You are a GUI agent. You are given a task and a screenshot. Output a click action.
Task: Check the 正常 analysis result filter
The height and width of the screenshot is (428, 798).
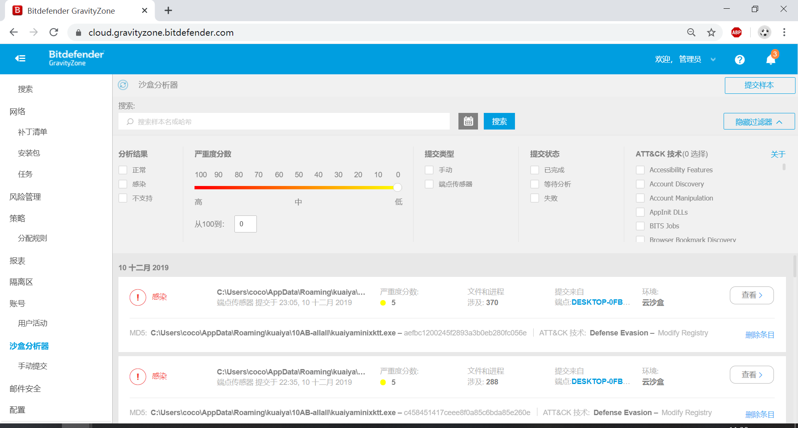click(123, 170)
